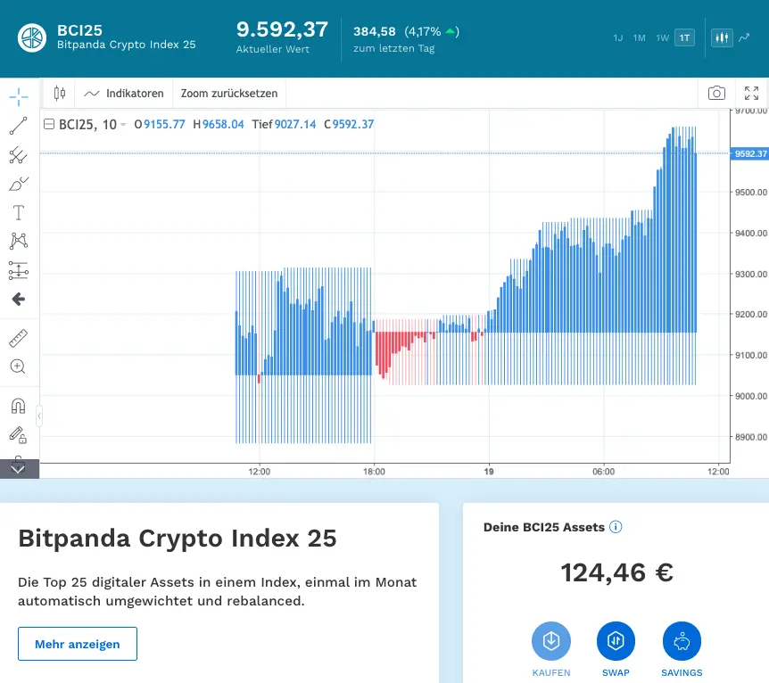
Task: Select the 1T timeframe
Action: point(684,37)
